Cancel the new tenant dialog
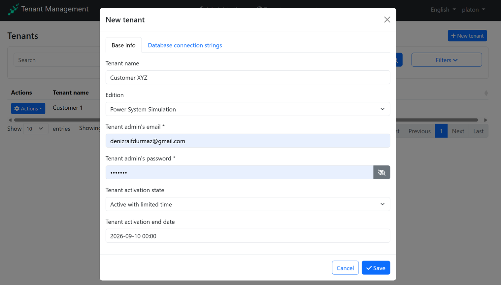This screenshot has height=285, width=501. tap(345, 268)
